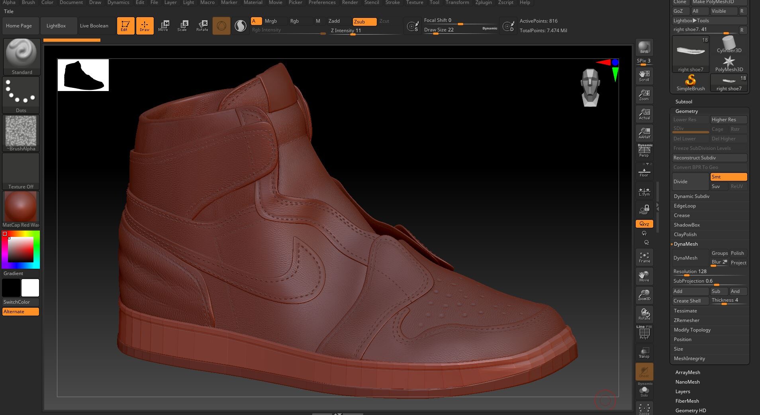Open the Stroke menu
The height and width of the screenshot is (415, 760).
(x=392, y=2)
